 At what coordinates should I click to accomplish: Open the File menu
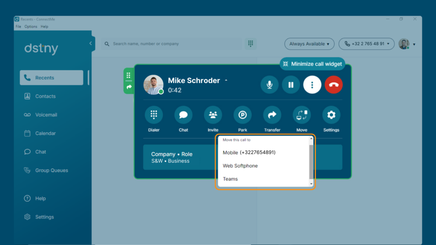click(x=18, y=27)
